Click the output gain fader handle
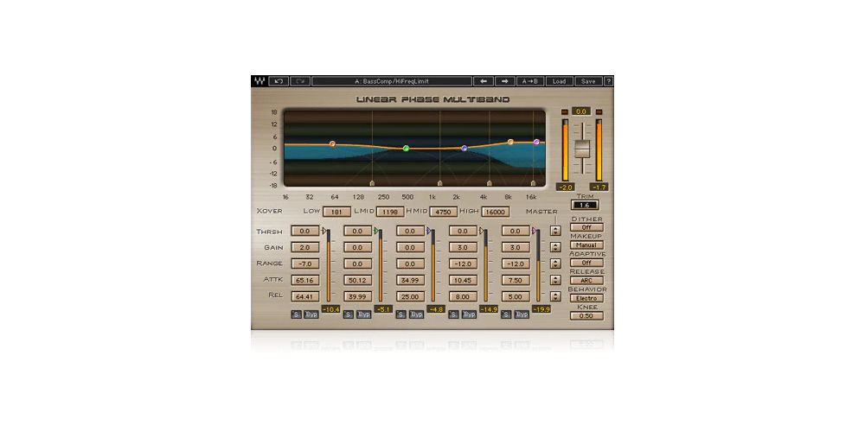Viewport: 865px width, 432px height. point(582,149)
